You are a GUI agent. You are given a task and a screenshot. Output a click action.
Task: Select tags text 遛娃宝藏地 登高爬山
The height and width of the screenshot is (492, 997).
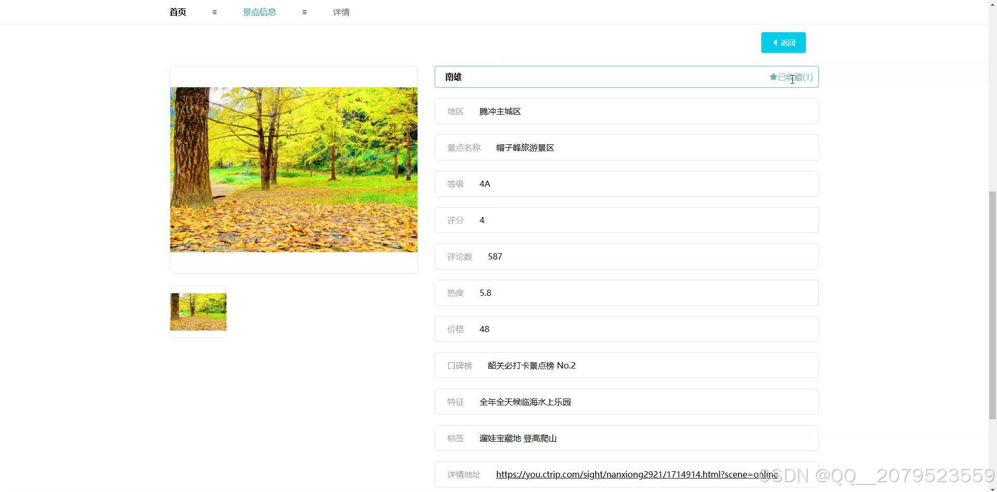(518, 438)
